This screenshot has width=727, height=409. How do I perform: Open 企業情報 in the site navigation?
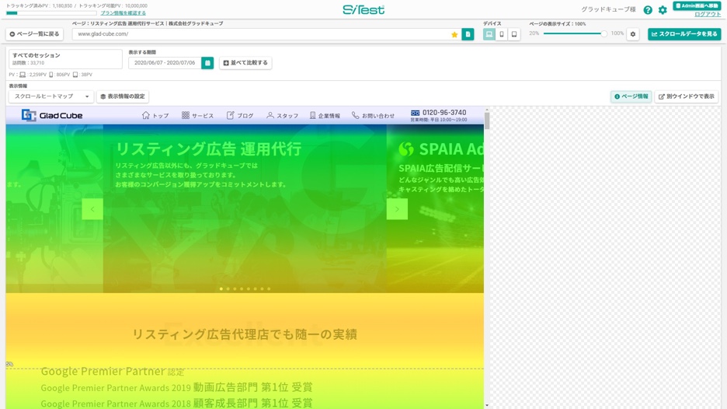[x=325, y=116]
